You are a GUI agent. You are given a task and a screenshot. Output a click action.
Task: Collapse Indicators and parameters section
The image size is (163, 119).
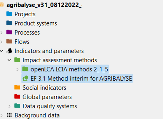[x=1, y=51]
